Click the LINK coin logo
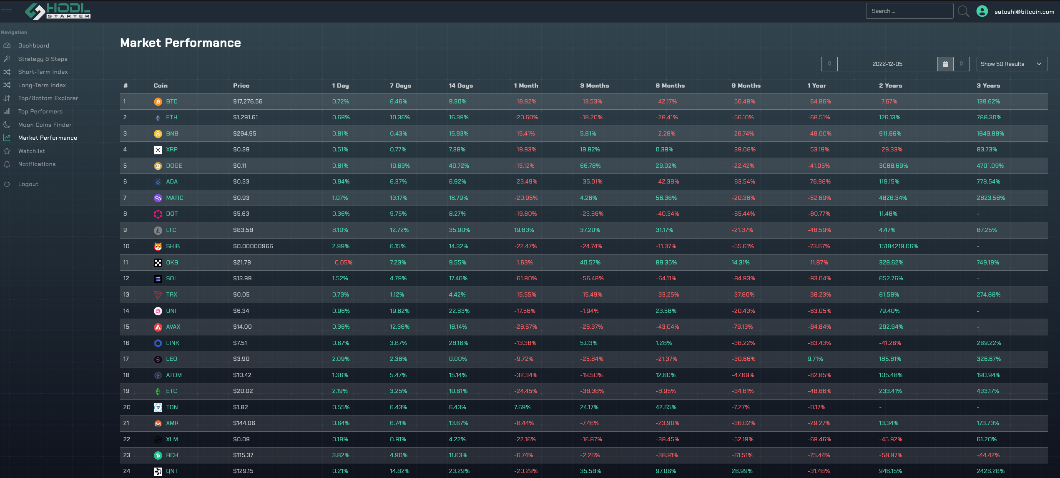1060x478 pixels. (158, 343)
